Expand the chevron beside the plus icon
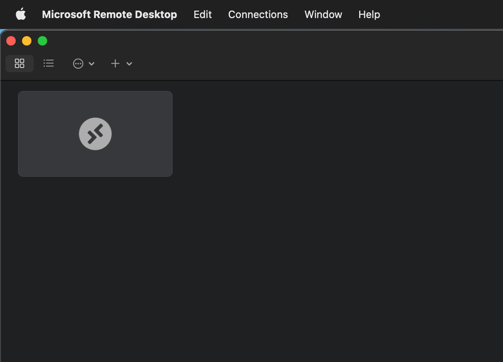Image resolution: width=503 pixels, height=362 pixels. [129, 63]
